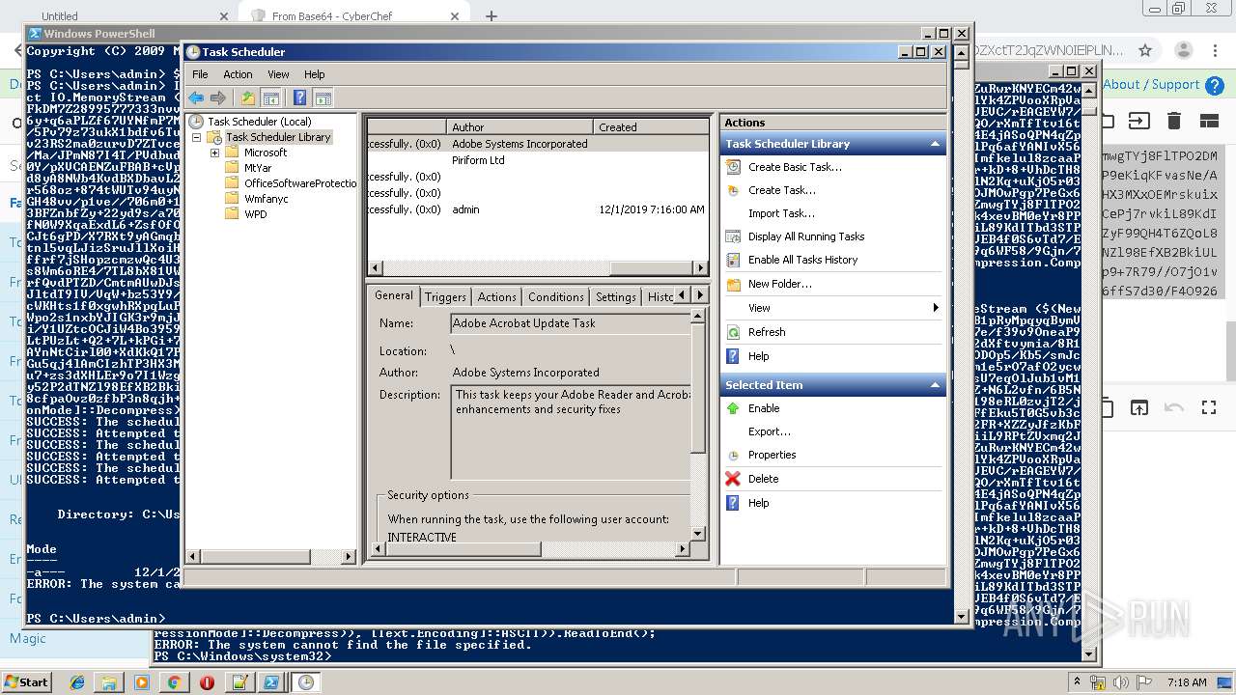Switch to the General tab

coord(393,295)
